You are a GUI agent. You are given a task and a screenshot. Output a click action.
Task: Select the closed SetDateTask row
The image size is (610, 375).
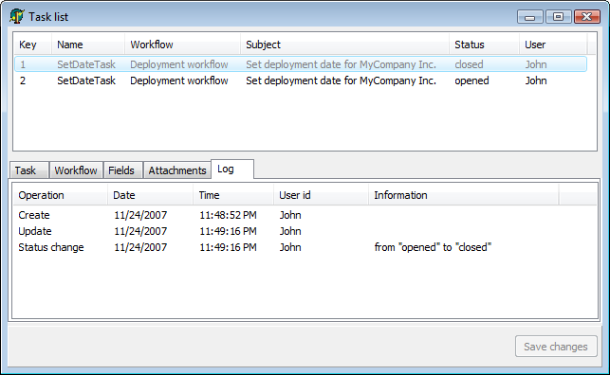301,64
